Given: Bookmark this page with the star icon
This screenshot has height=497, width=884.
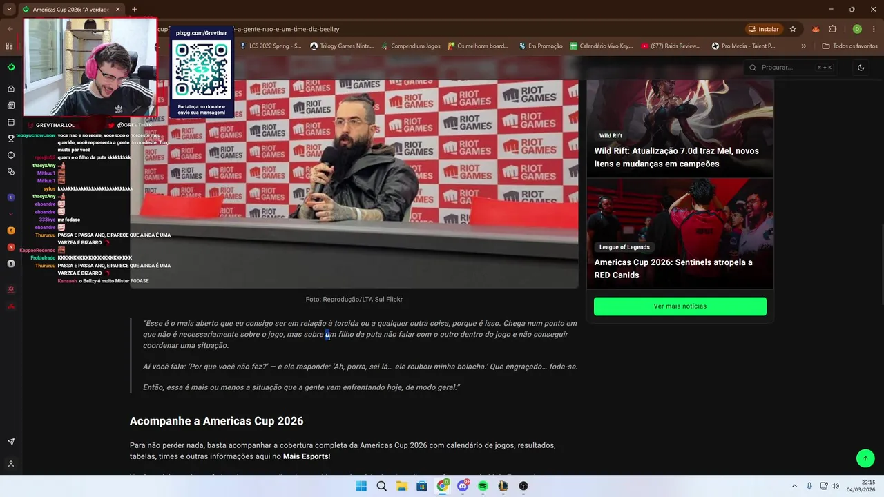Looking at the screenshot, I should (x=793, y=29).
